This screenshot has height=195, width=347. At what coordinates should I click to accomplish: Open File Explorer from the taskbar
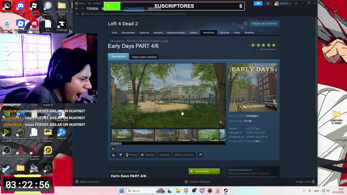178,191
